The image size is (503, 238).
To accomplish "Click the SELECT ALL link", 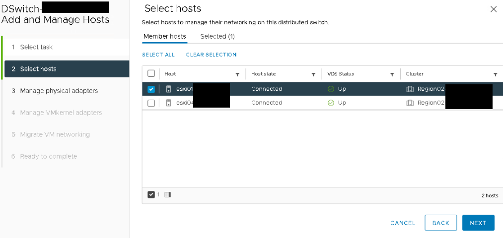I will tap(158, 55).
